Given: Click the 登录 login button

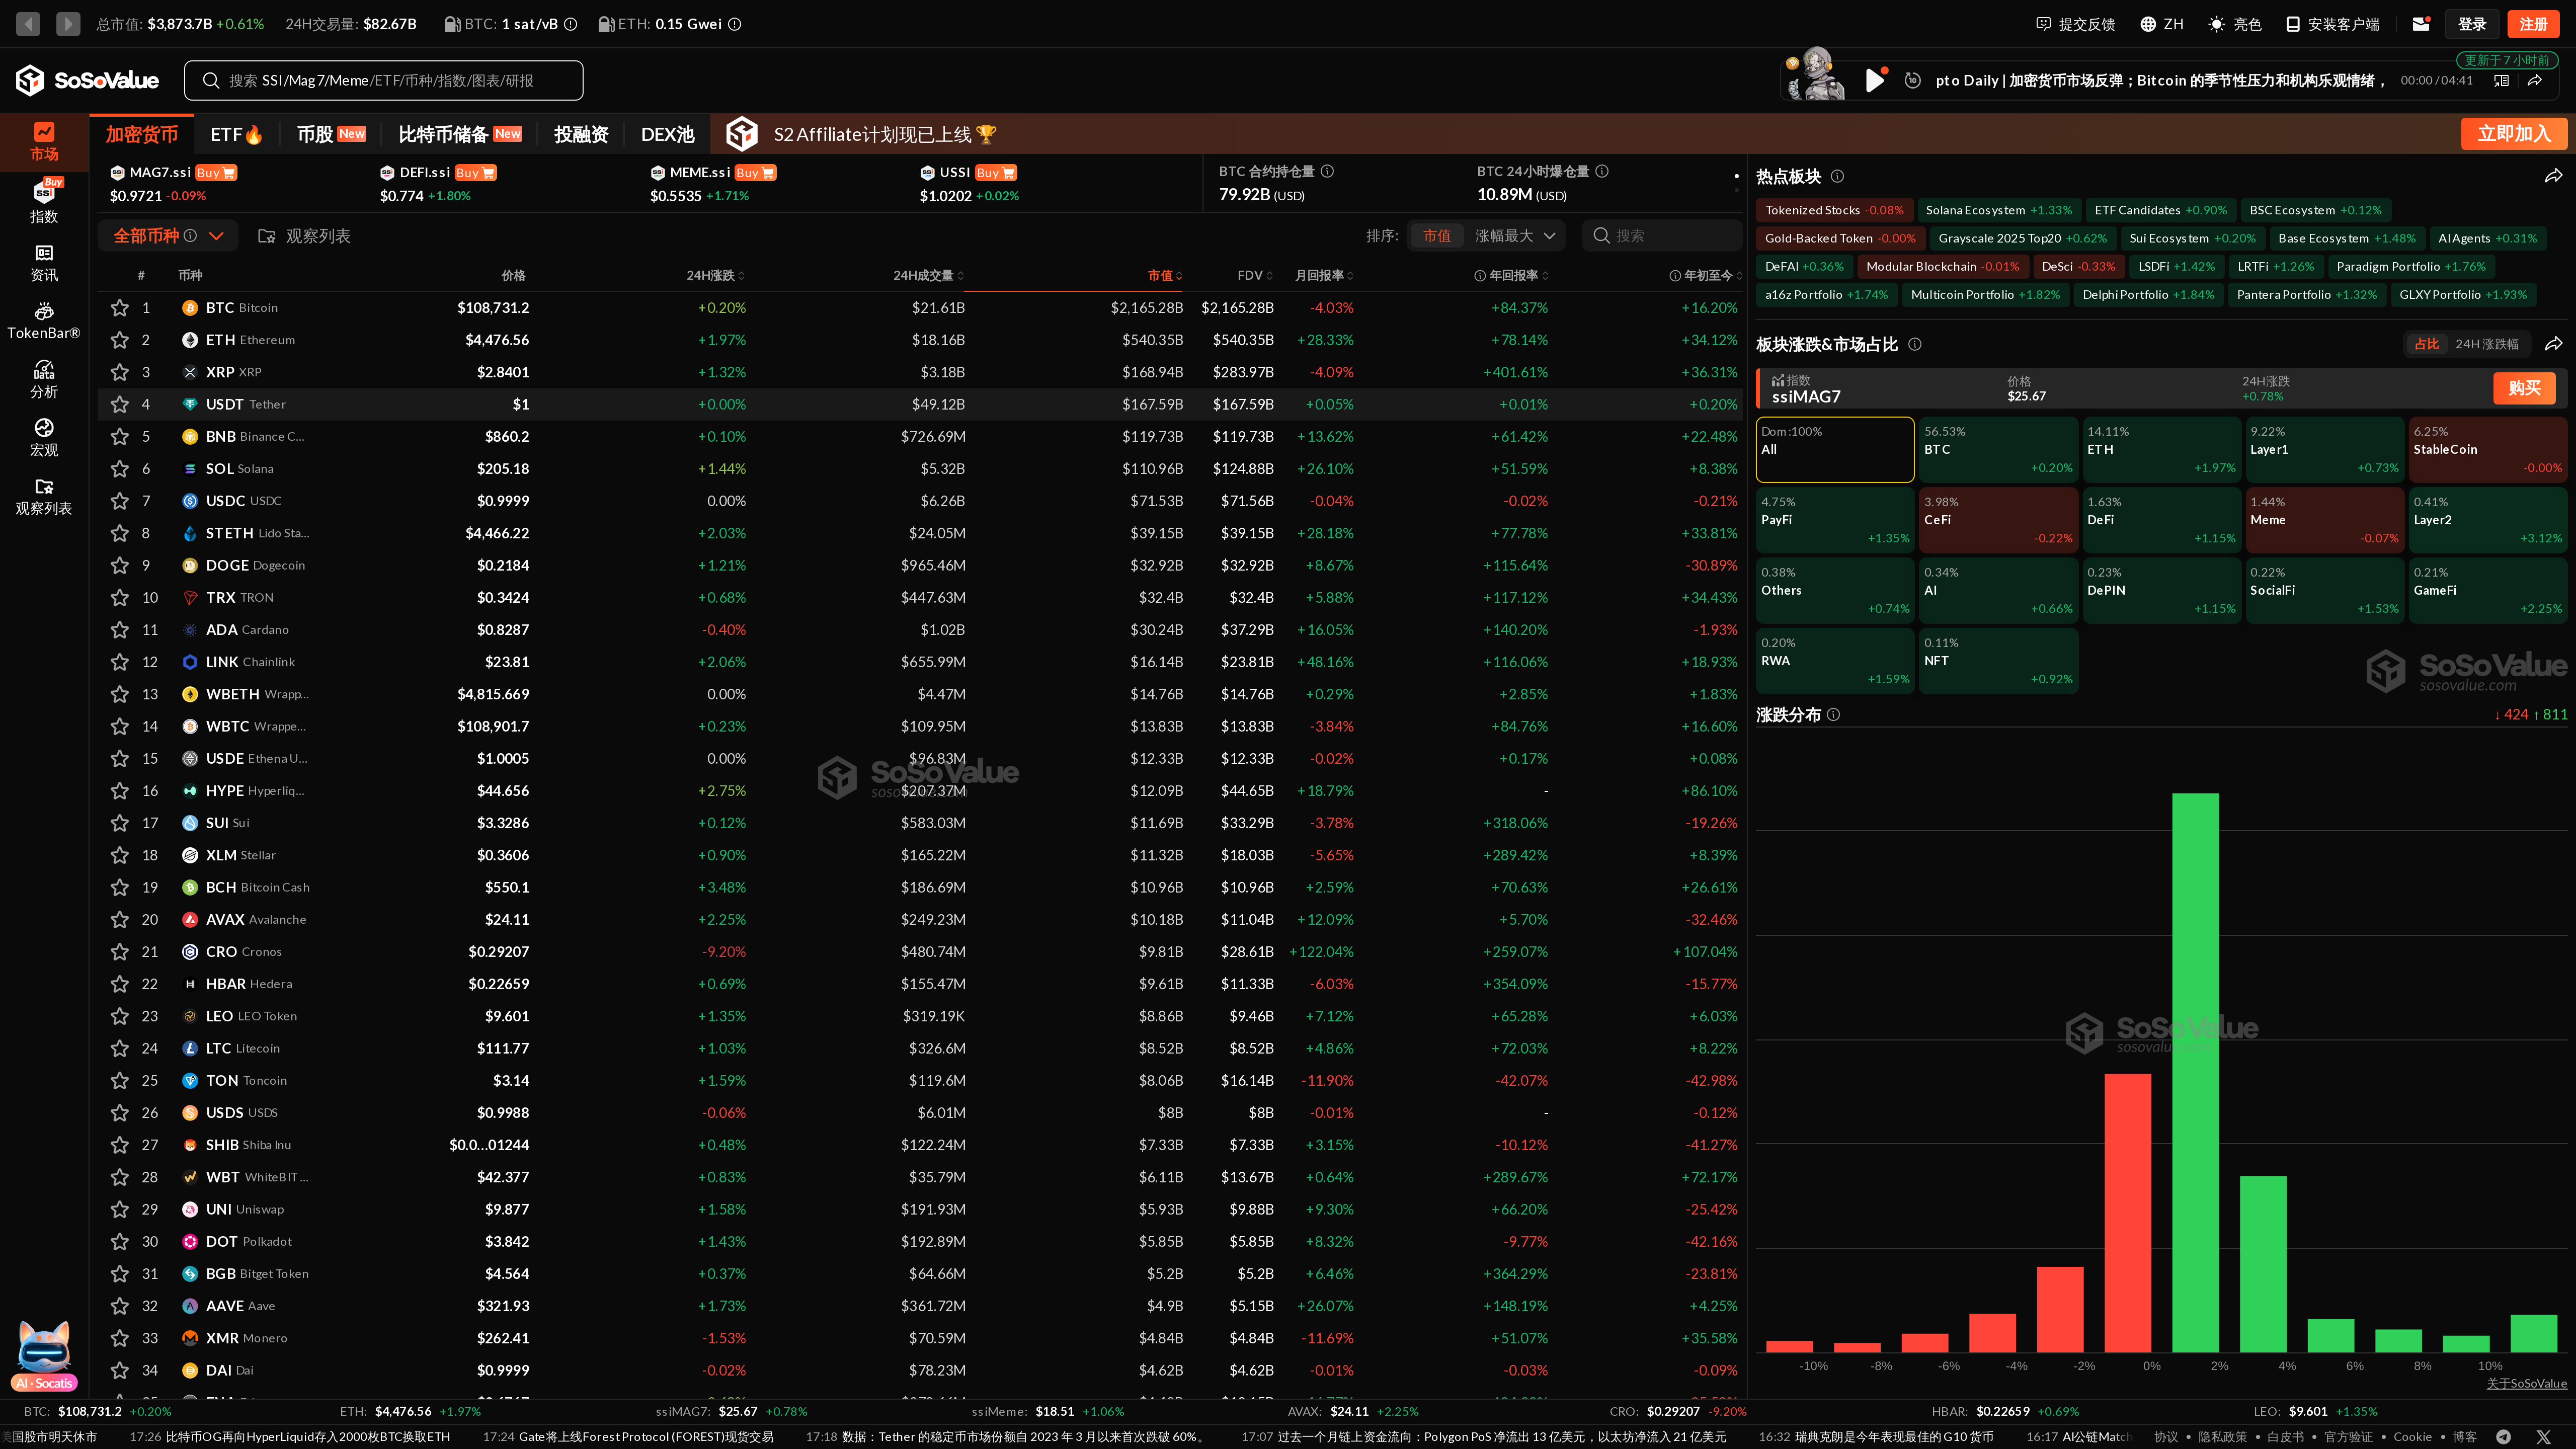Looking at the screenshot, I should click(2472, 24).
